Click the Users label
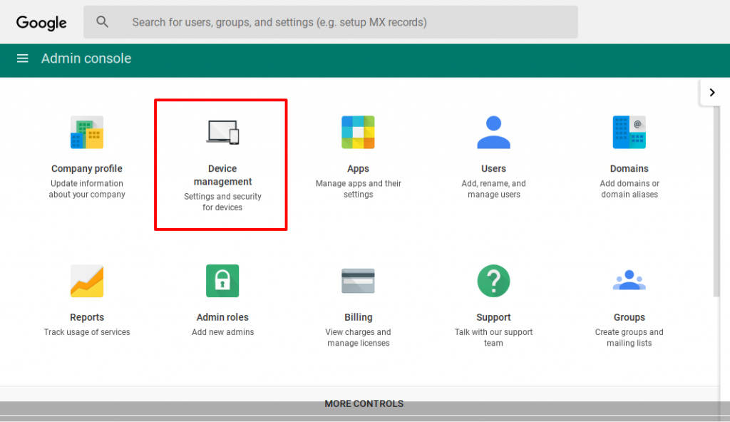This screenshot has width=730, height=422. click(x=493, y=169)
